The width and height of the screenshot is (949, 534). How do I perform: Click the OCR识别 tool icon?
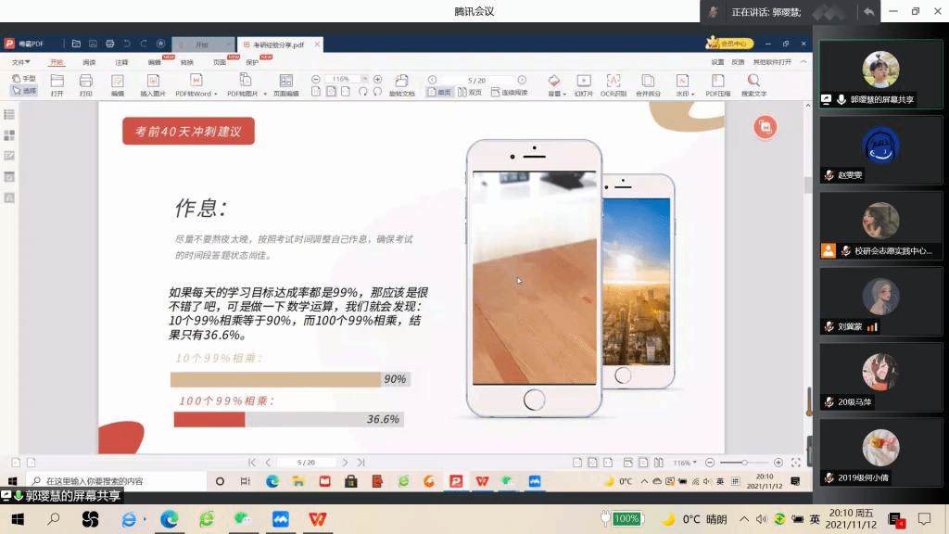tap(613, 85)
